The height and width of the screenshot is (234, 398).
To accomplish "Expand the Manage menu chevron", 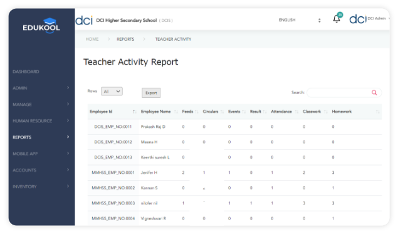I will [68, 104].
